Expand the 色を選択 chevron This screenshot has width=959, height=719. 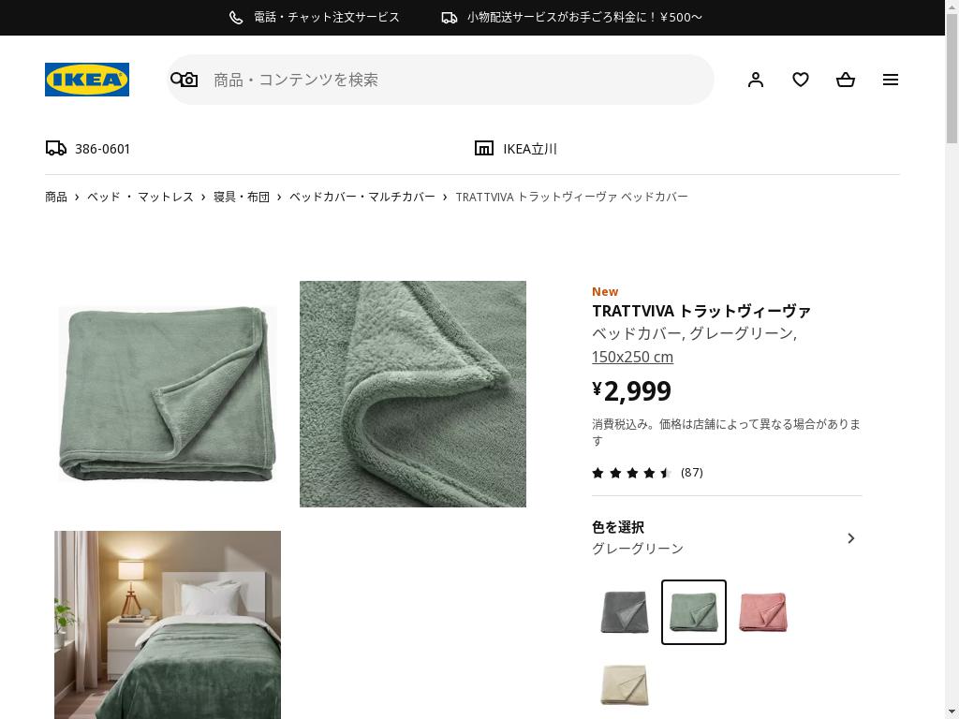tap(850, 538)
